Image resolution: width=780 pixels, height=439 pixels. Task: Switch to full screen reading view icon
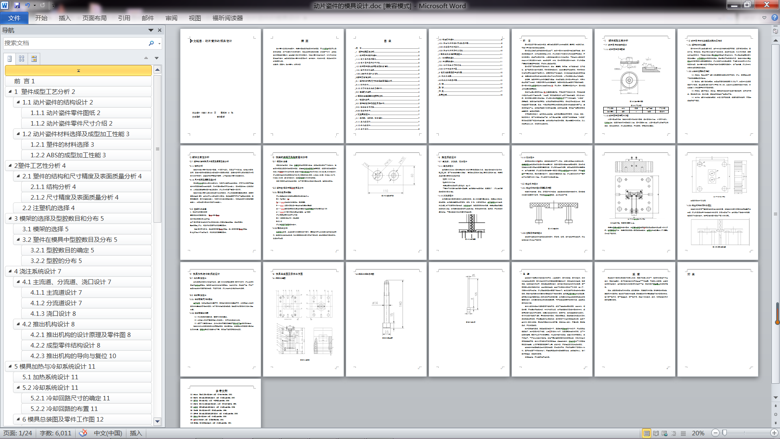tap(656, 433)
